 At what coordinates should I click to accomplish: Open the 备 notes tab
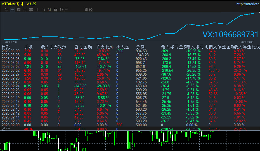(56, 10)
